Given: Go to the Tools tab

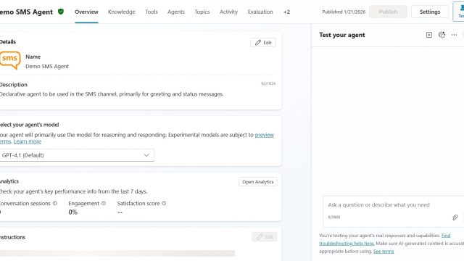Looking at the screenshot, I should coord(152,12).
